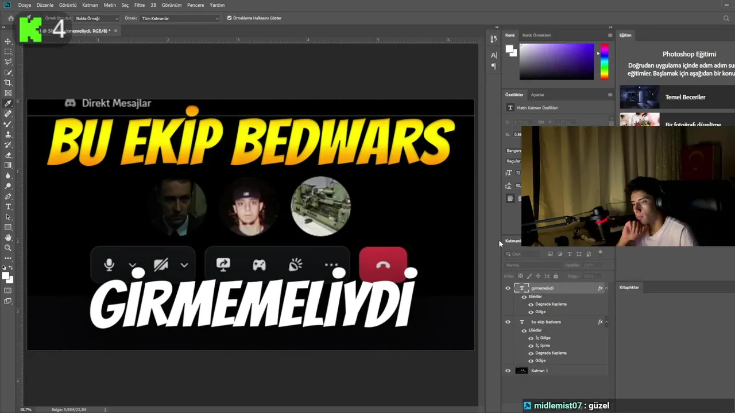Screen dimensions: 735x413
Task: Open the Nokta Örneği sample size dropdown
Action: coord(96,18)
